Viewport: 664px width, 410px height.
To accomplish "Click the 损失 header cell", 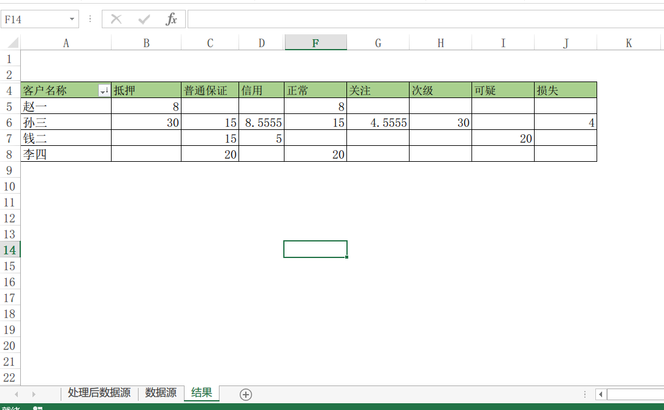I will pyautogui.click(x=565, y=91).
